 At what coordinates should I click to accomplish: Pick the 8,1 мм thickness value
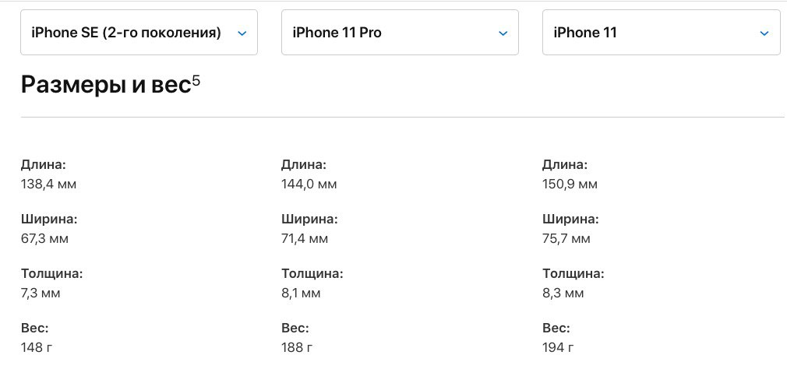click(x=301, y=293)
